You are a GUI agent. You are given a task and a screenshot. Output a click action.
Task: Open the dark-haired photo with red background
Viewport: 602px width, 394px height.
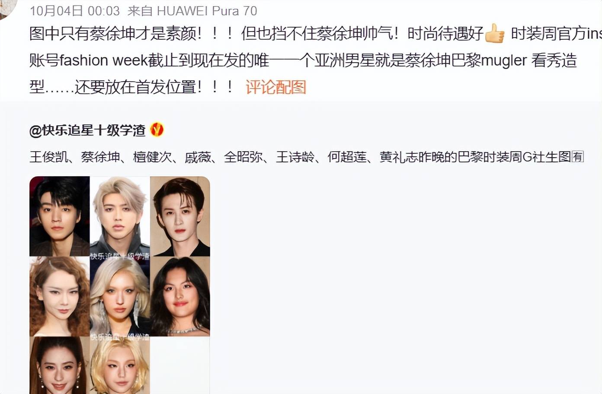tap(60, 216)
